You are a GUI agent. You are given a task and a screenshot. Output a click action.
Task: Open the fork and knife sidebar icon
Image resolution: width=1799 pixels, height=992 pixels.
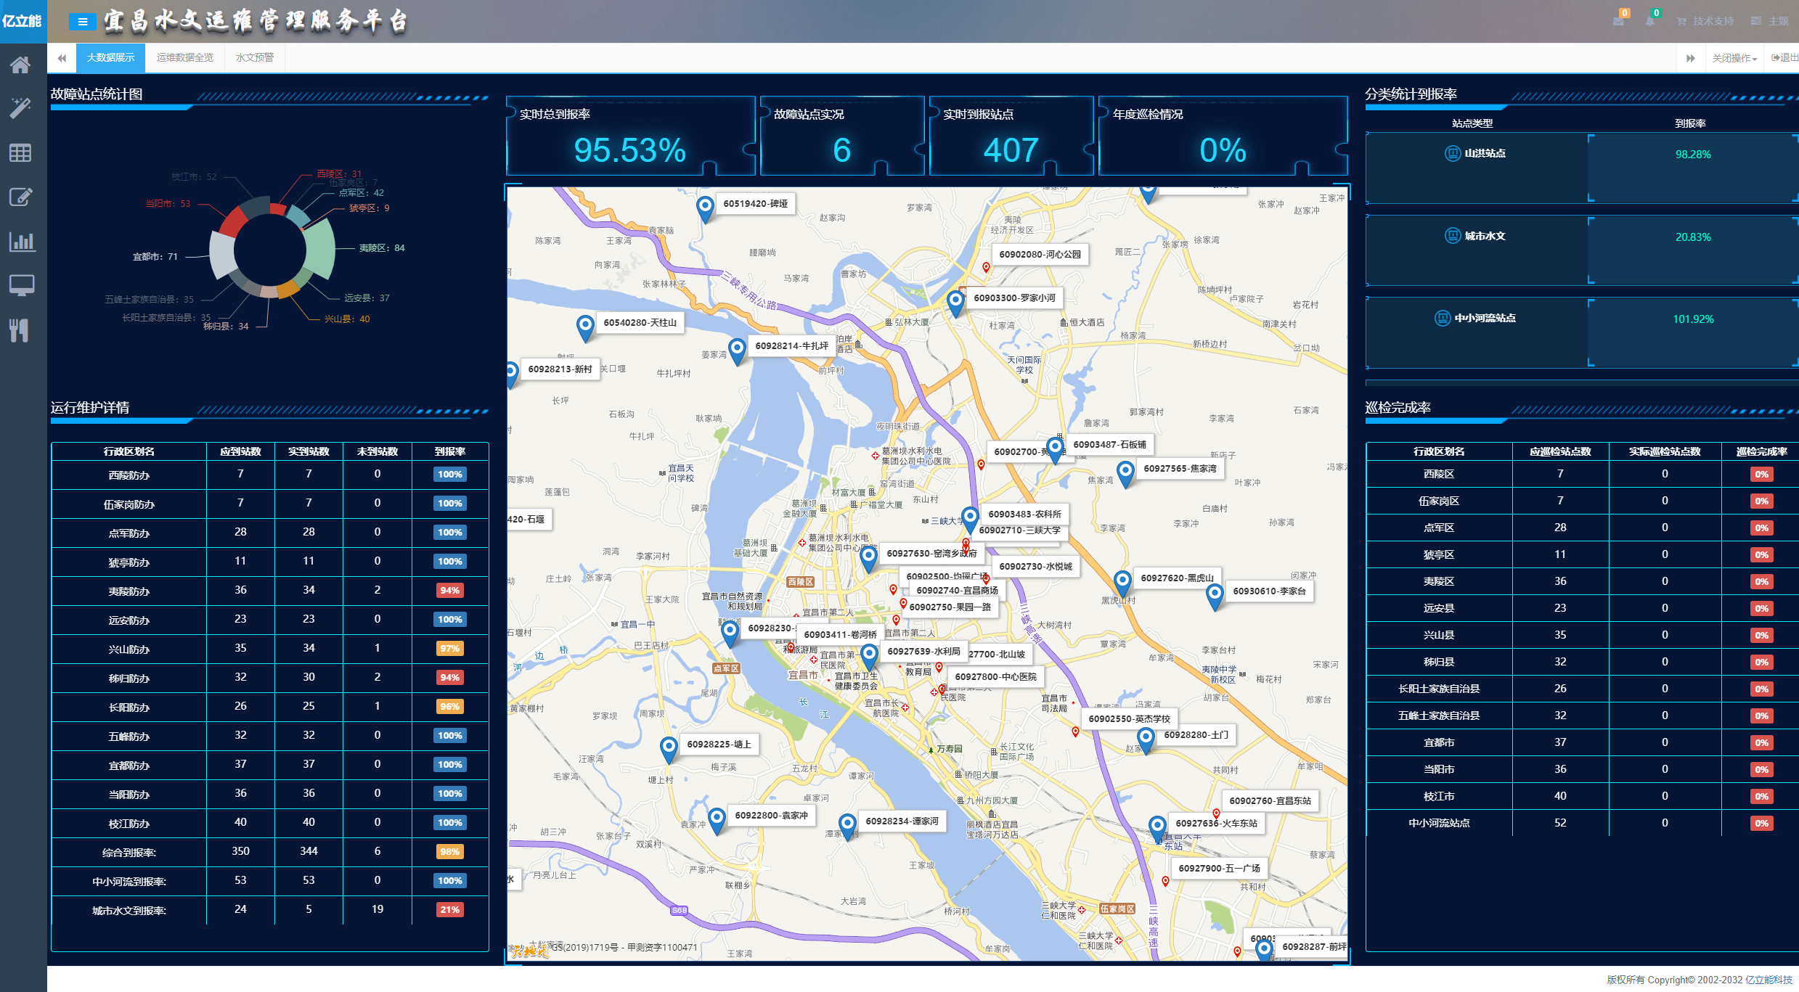pyautogui.click(x=20, y=330)
